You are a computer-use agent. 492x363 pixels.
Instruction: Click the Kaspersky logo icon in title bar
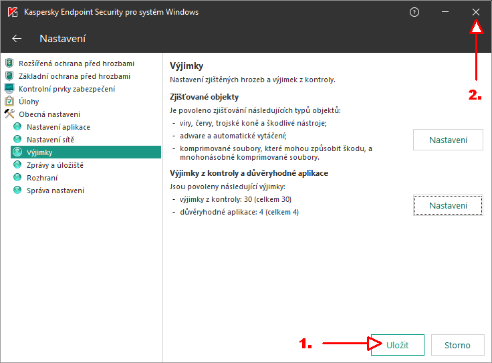[12, 12]
